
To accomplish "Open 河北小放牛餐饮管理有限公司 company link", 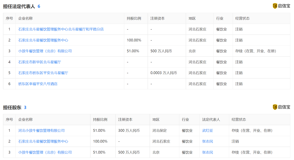I will click(x=41, y=130).
